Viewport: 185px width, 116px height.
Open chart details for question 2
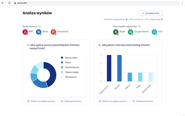tap(112, 101)
